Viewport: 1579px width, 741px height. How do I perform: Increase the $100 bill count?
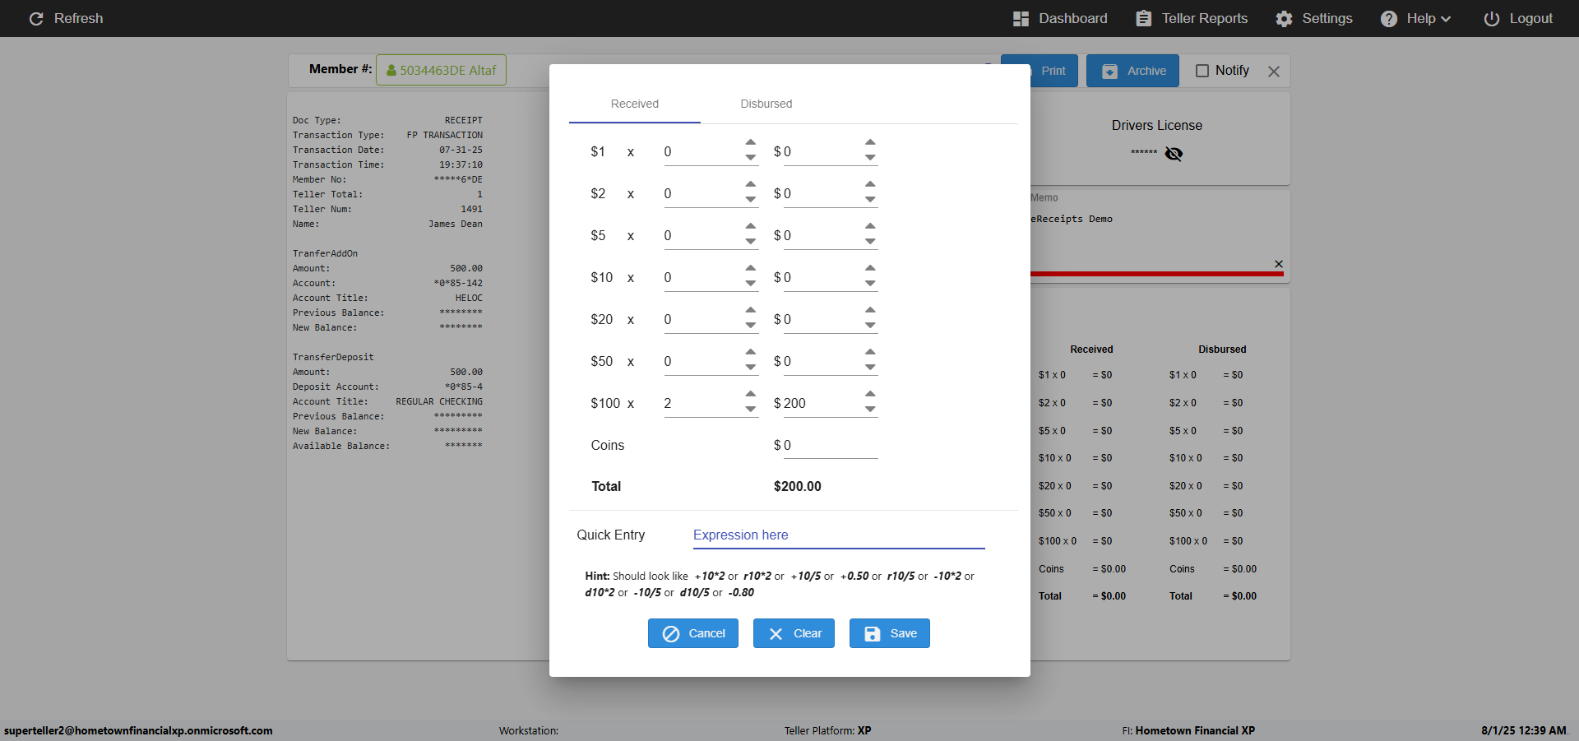751,394
